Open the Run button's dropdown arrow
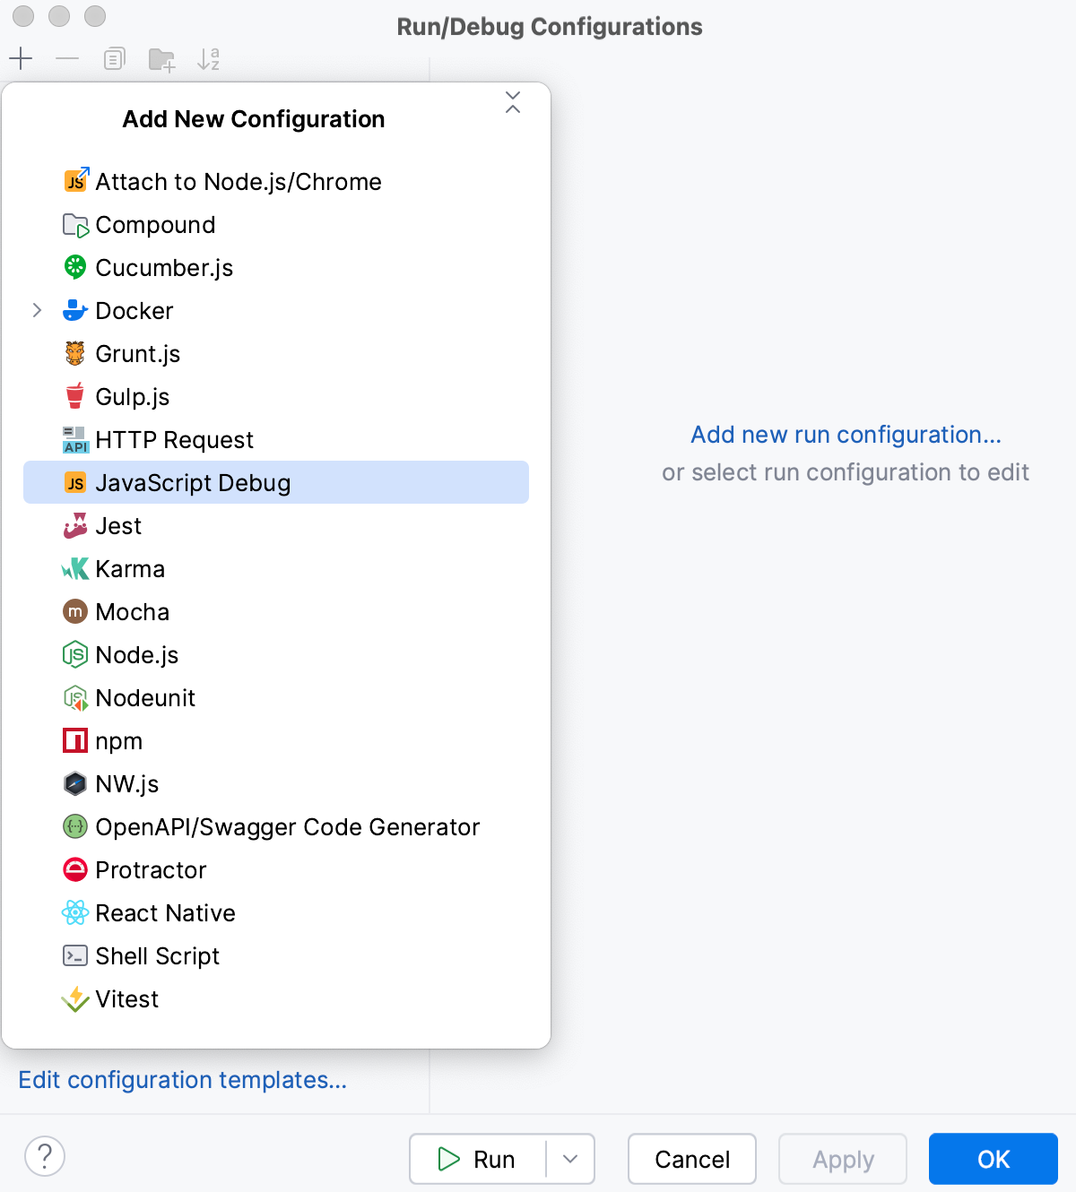Screen dimensions: 1076x1192 (x=570, y=1159)
